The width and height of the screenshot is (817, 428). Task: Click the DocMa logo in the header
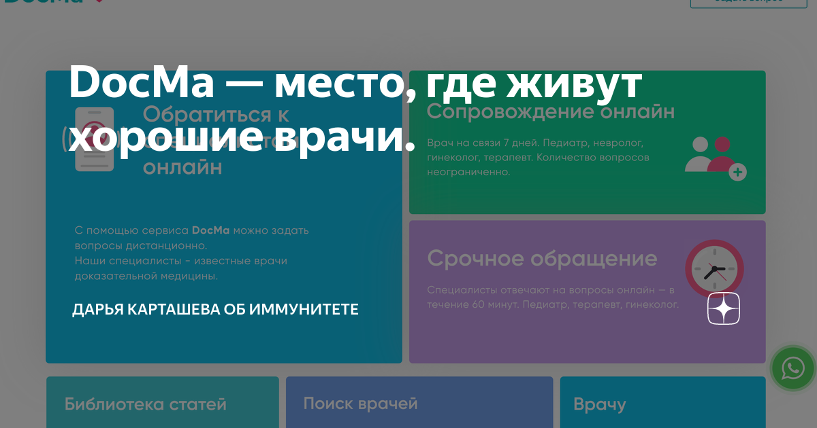[x=41, y=3]
